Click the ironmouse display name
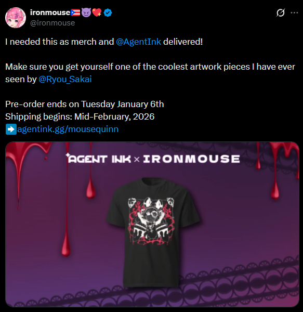Screen dimensions: 303x312 point(50,12)
